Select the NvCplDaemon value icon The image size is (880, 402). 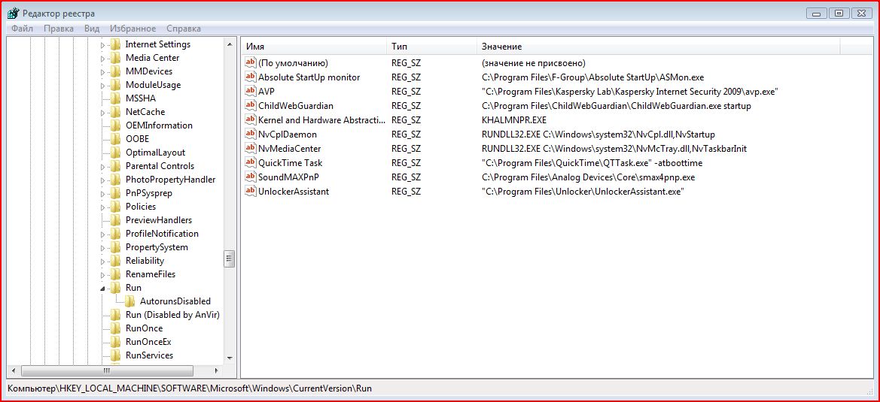[x=251, y=134]
